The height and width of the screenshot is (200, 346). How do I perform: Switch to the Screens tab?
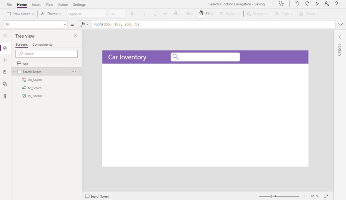[x=22, y=44]
